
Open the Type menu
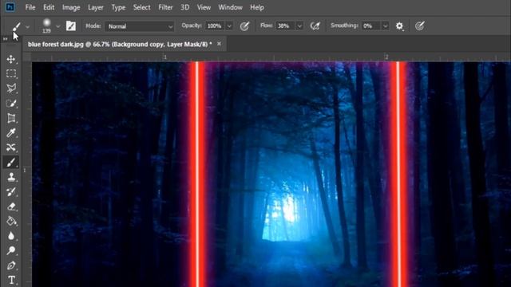click(118, 7)
